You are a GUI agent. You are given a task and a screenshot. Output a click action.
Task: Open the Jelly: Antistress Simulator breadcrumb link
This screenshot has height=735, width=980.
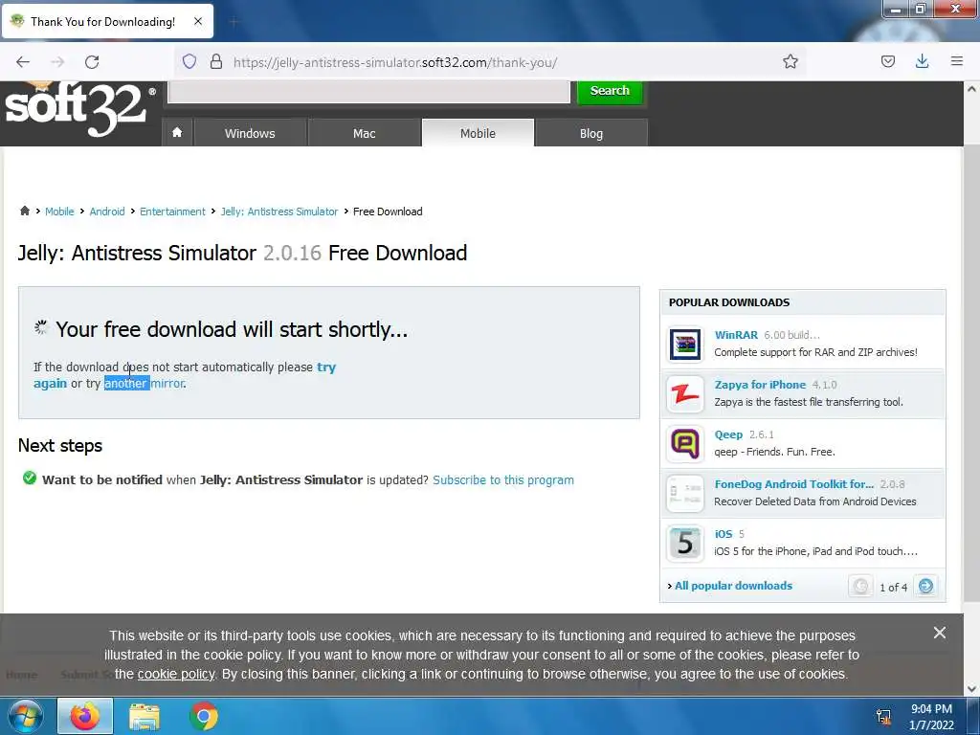[x=279, y=212]
